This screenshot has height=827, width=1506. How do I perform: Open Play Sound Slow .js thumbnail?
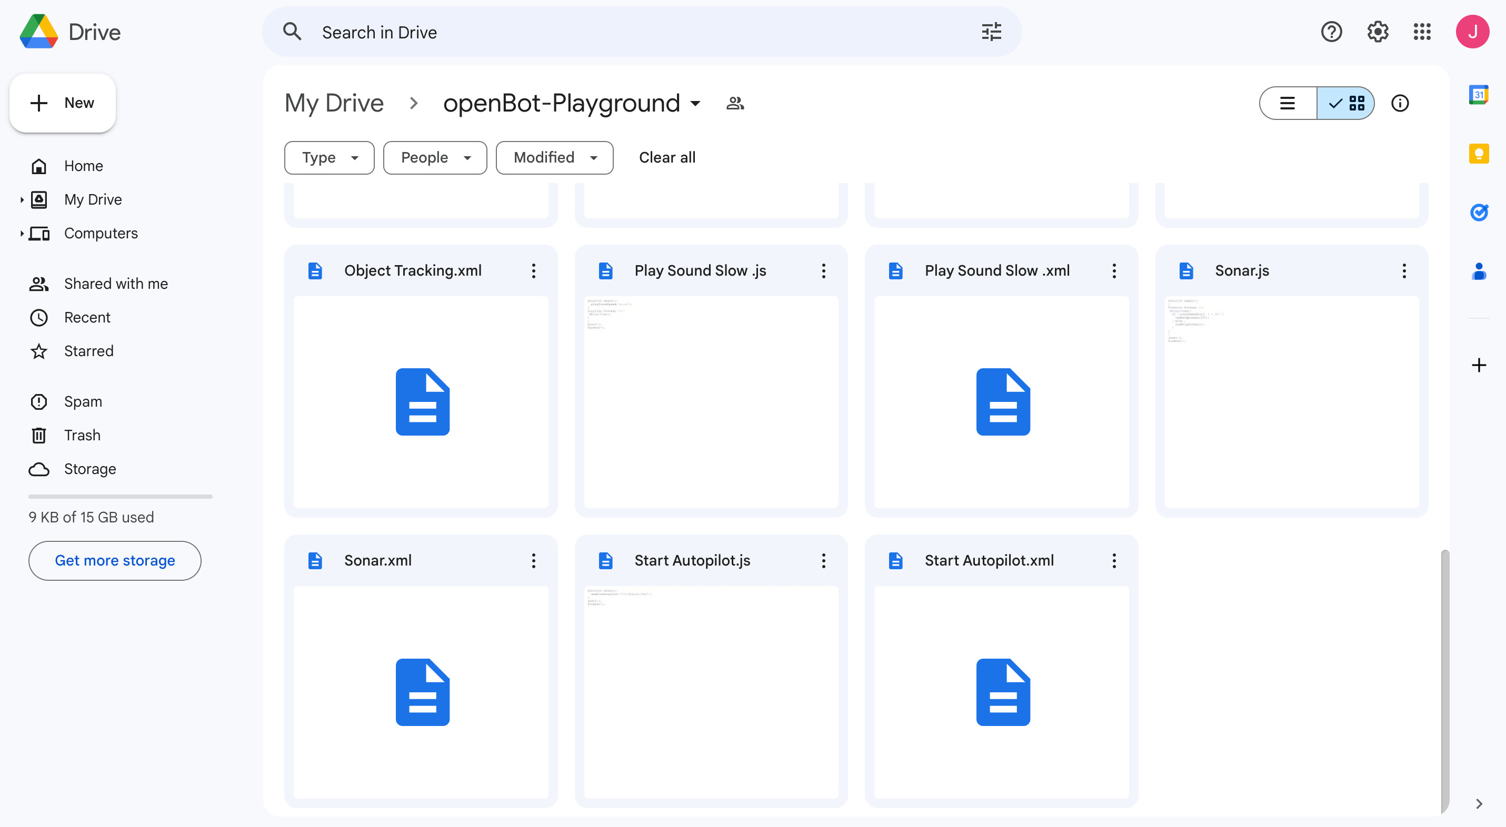tap(711, 402)
